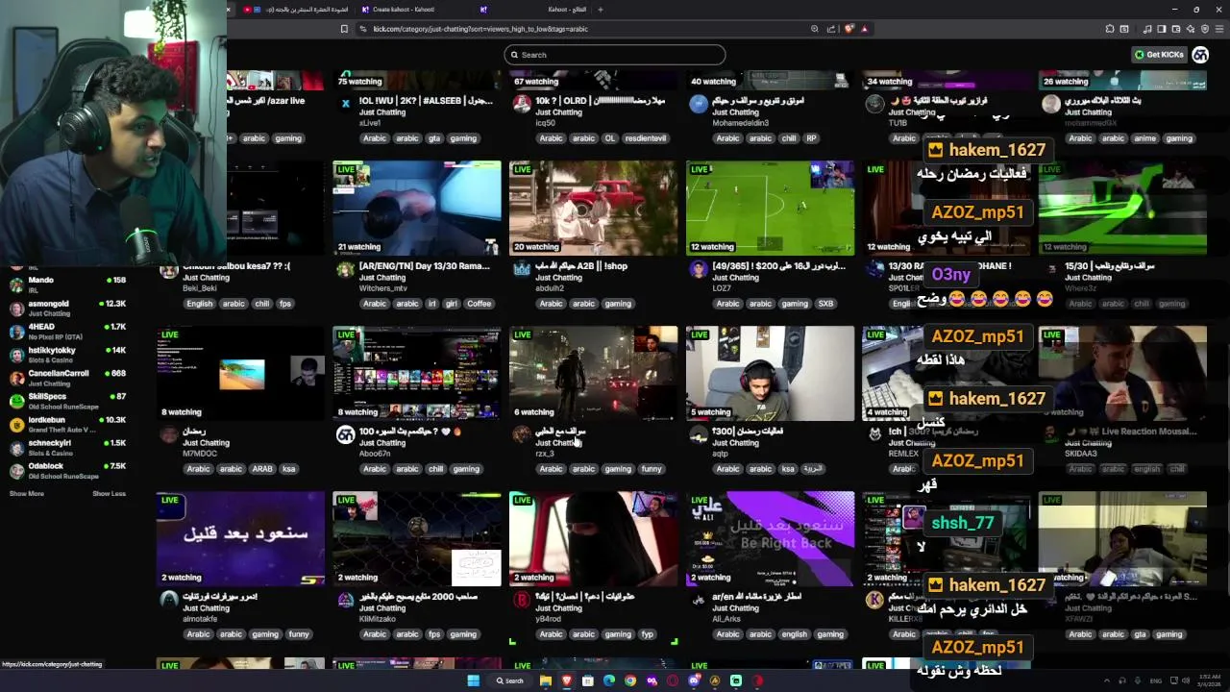
Task: Open Odablock channel in sidebar
Action: click(x=67, y=470)
